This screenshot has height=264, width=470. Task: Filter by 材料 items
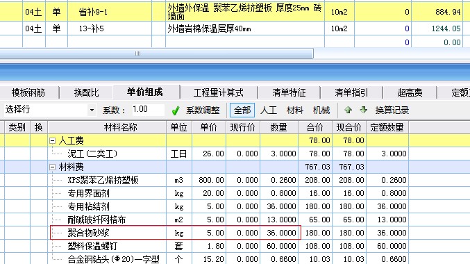point(295,110)
